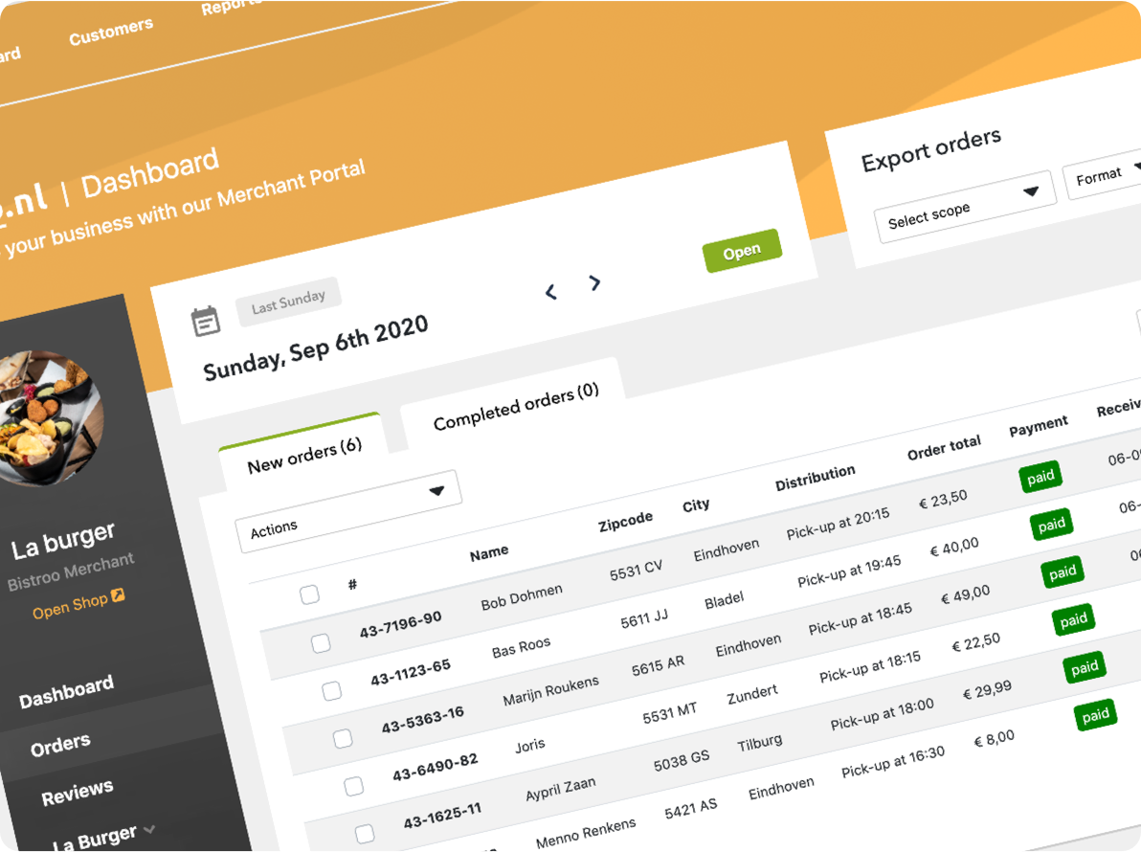Click the order total € 49,00
This screenshot has height=852, width=1141.
tap(966, 595)
